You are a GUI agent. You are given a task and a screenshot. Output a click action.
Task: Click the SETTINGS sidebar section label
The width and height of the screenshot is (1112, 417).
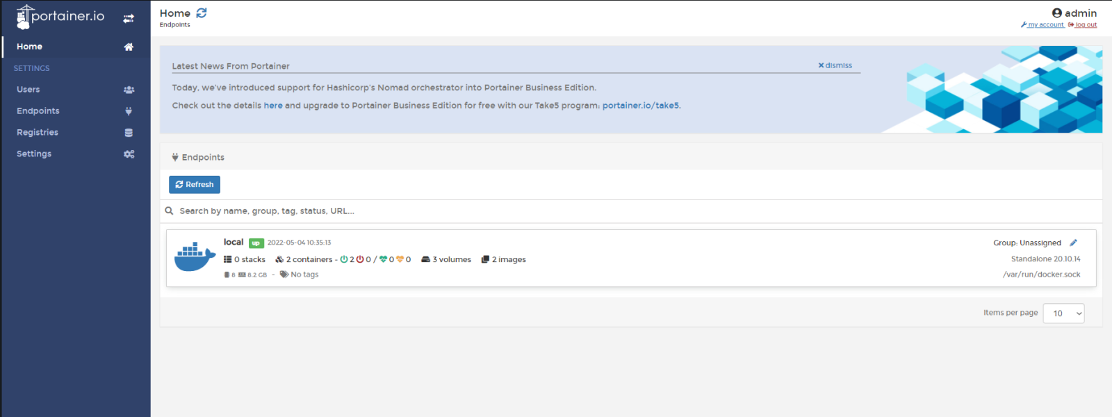coord(32,69)
